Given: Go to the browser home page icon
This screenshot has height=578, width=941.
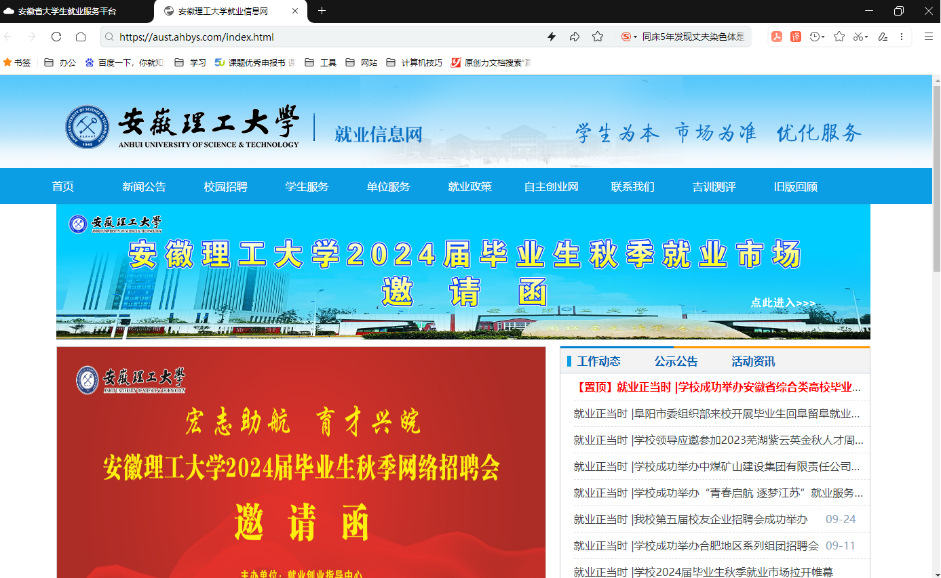Looking at the screenshot, I should (x=81, y=37).
